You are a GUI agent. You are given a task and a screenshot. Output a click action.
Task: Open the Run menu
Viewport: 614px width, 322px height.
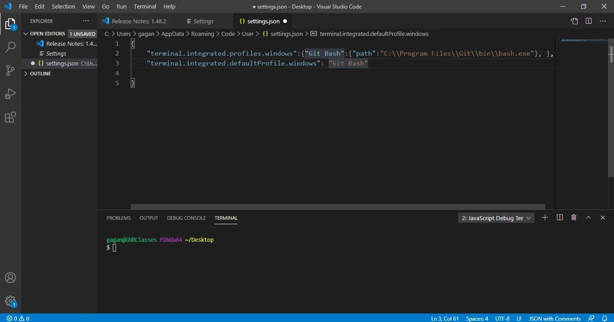coord(121,6)
